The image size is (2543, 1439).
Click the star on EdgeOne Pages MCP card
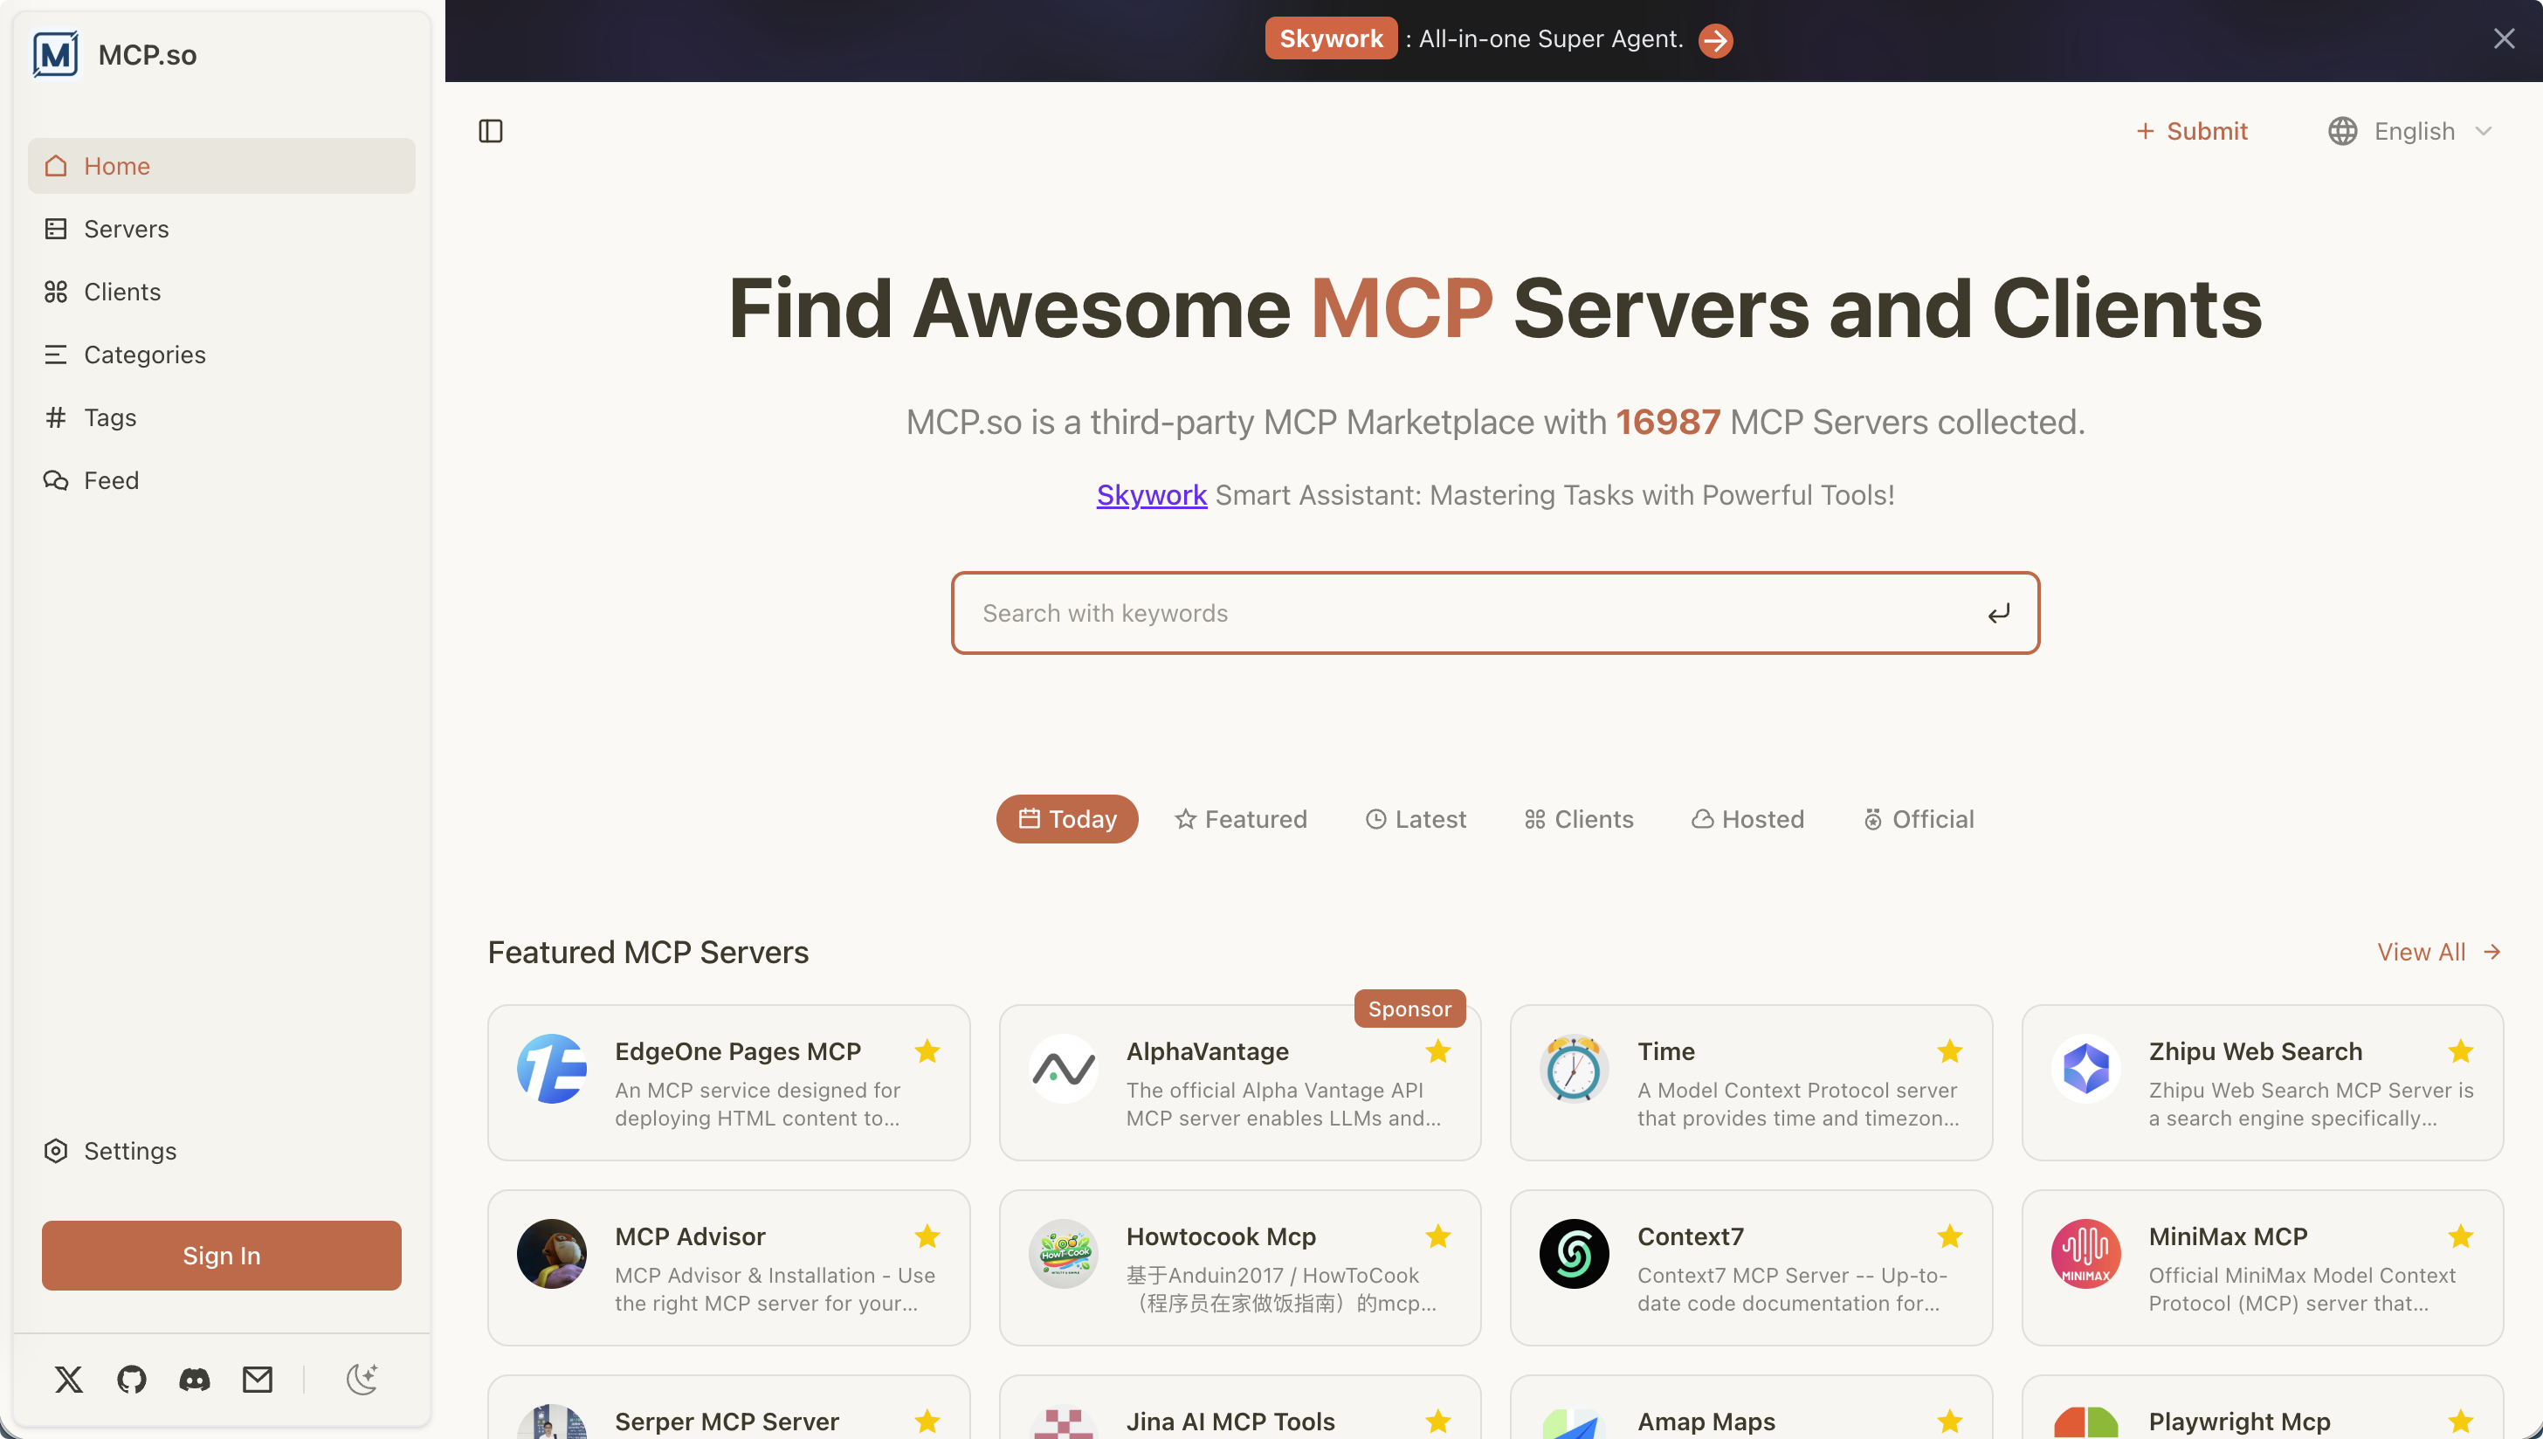(927, 1051)
